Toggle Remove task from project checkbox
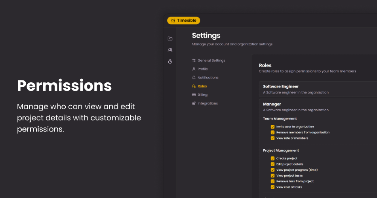 [272, 181]
